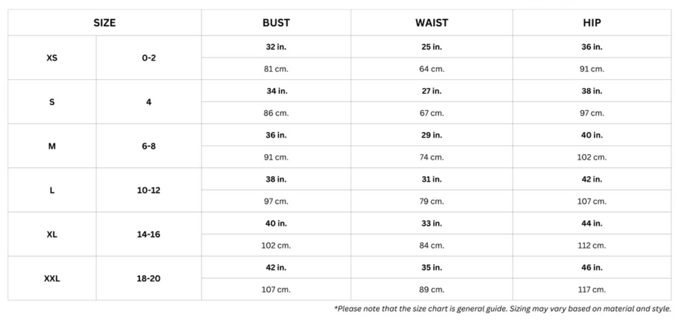Click the 79 cm. waist value
Viewport: 685px width, 334px height.
[x=431, y=201]
